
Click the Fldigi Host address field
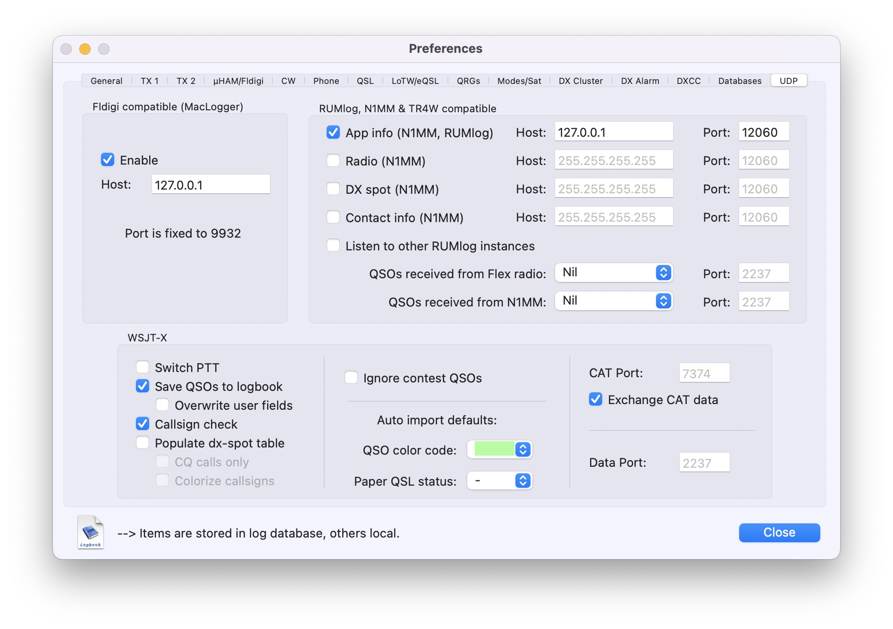[211, 184]
